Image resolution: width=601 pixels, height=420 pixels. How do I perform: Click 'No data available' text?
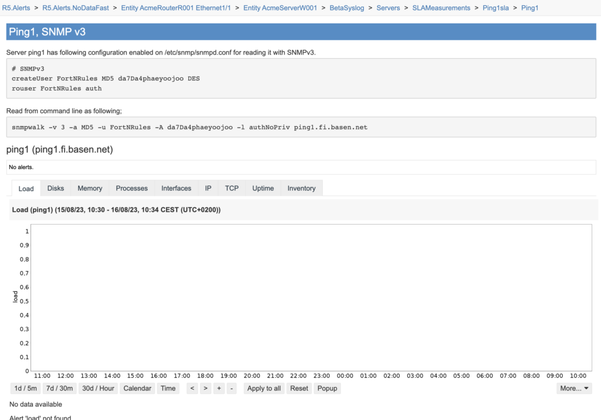(x=36, y=404)
